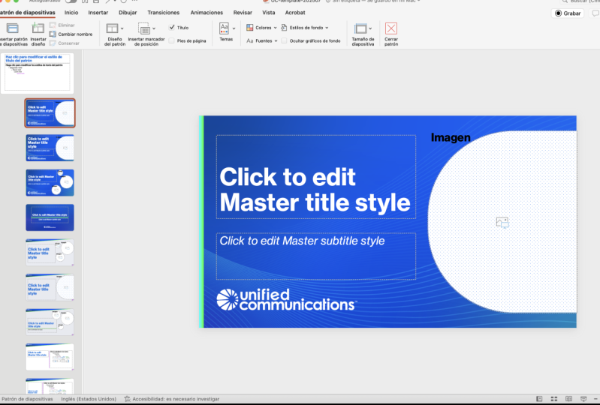The width and height of the screenshot is (600, 405).
Task: Uncheck the Título checkbox
Action: click(172, 28)
